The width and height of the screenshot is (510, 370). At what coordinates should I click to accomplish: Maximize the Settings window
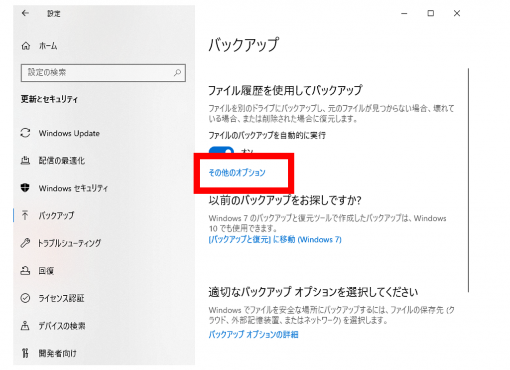[x=431, y=13]
